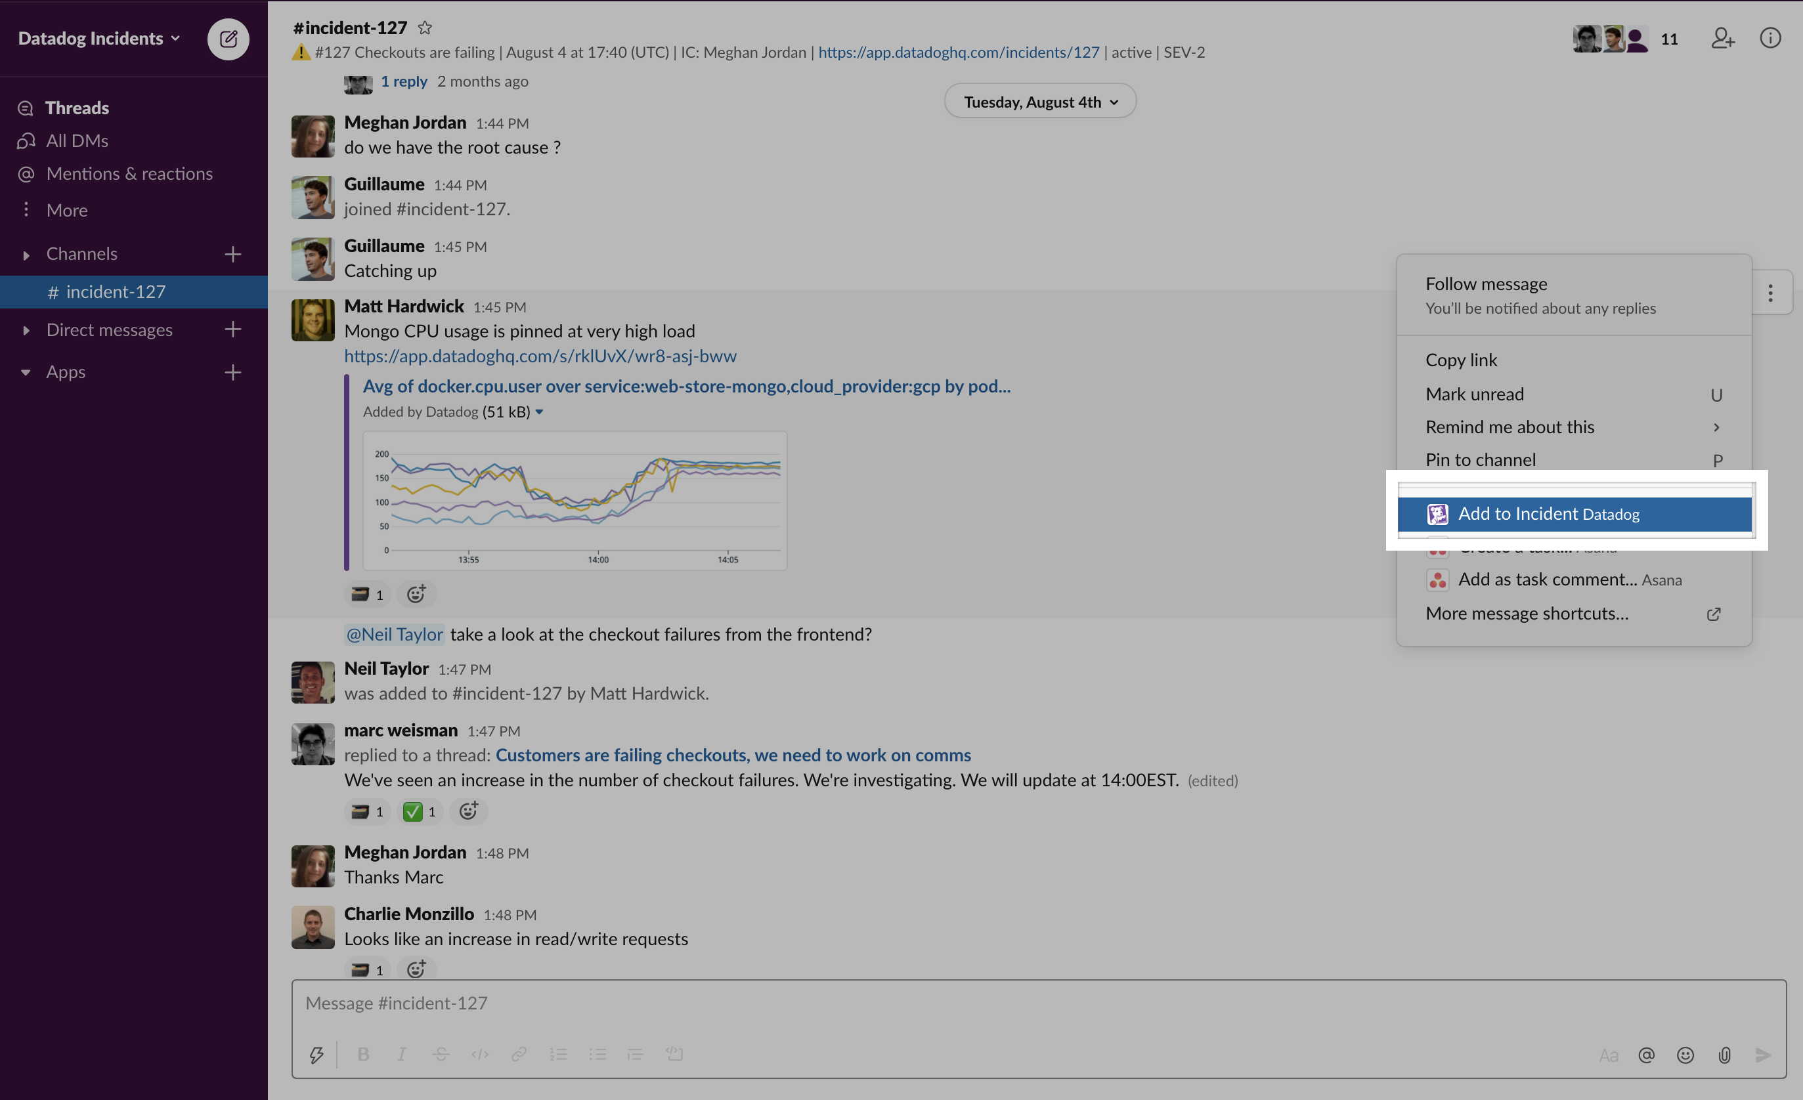Open the 1 reply thread link

pyautogui.click(x=403, y=81)
